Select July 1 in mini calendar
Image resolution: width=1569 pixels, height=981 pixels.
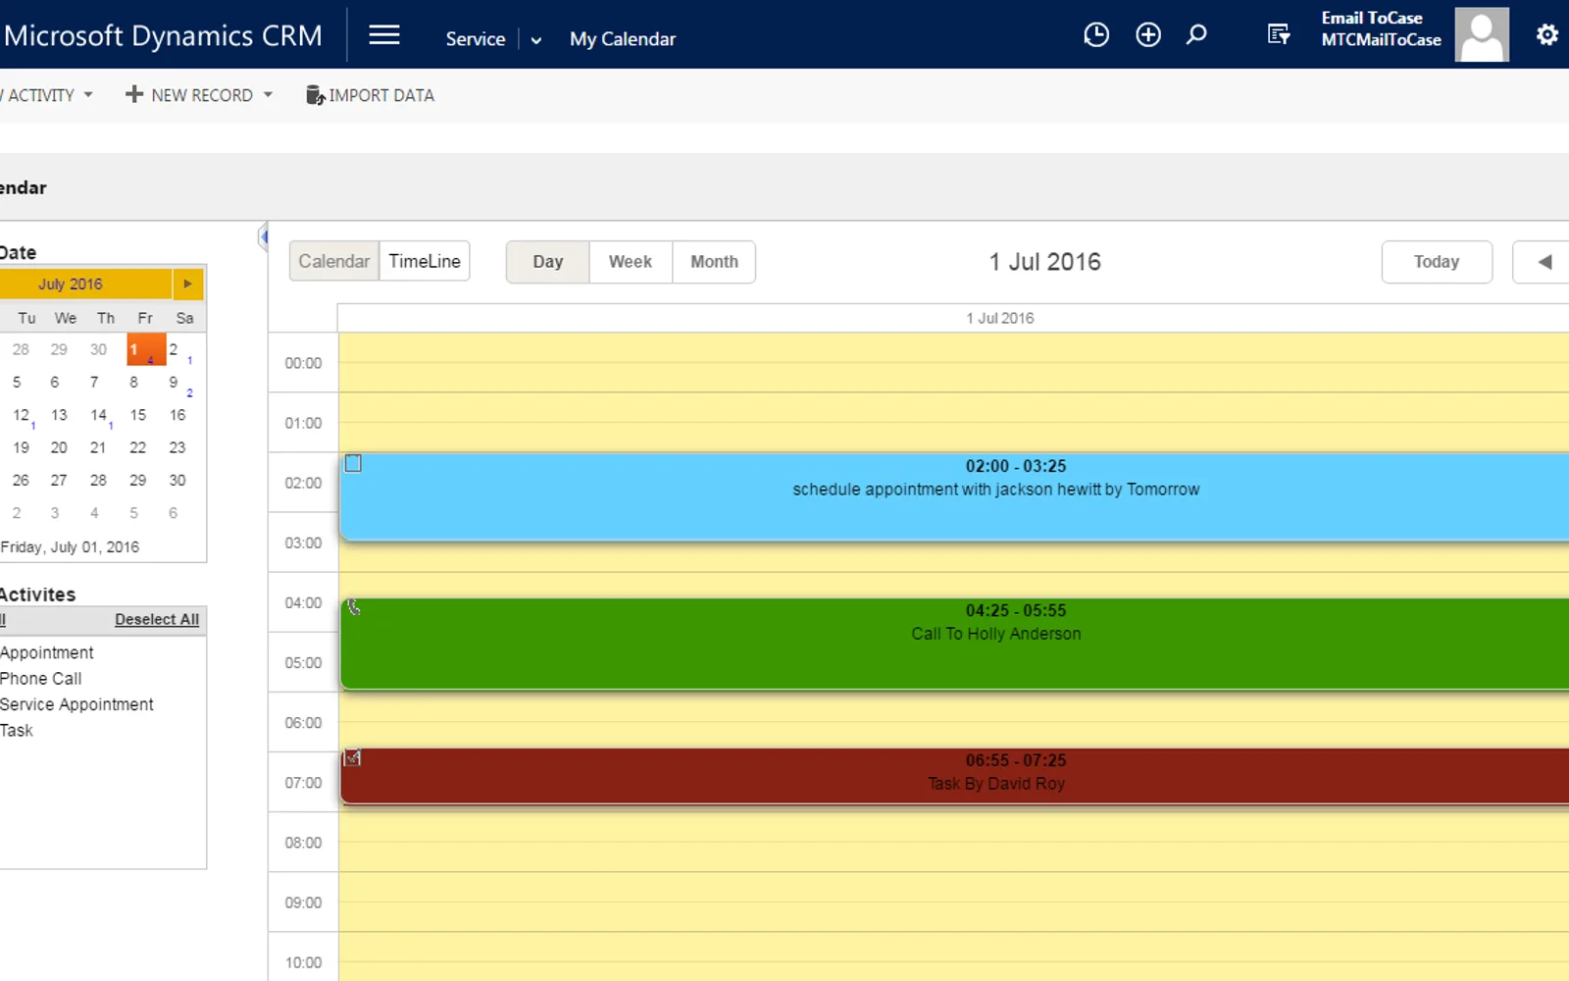click(145, 349)
